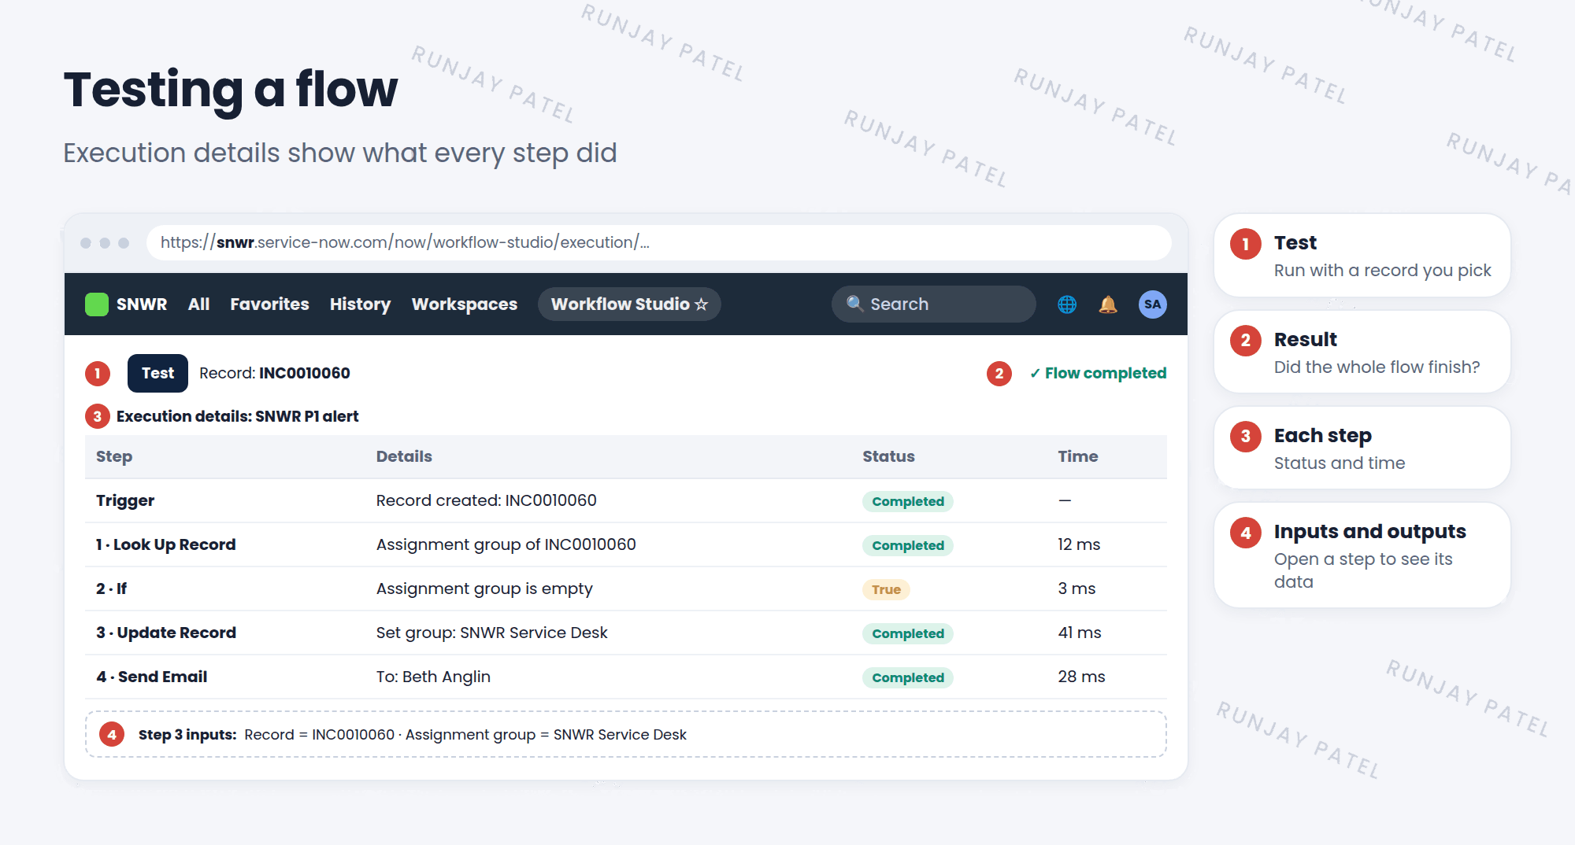
Task: Focus the Search field
Action: (x=934, y=304)
